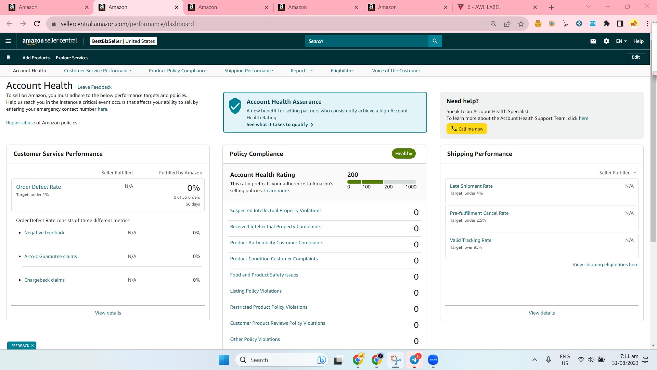The width and height of the screenshot is (657, 370).
Task: Open the Help menu
Action: click(x=638, y=41)
